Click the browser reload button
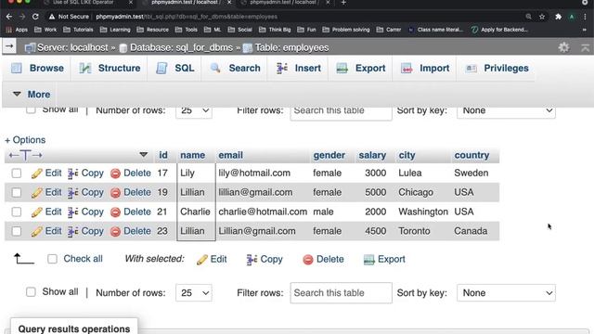Viewport: 594px width, 334px height. point(35,17)
